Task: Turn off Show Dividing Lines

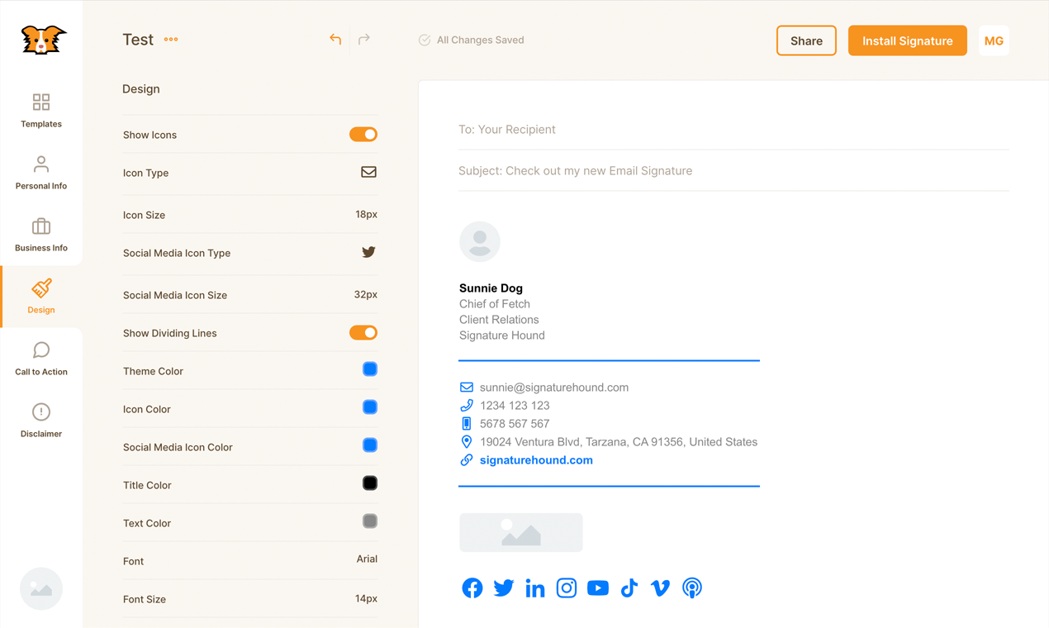Action: pyautogui.click(x=363, y=332)
